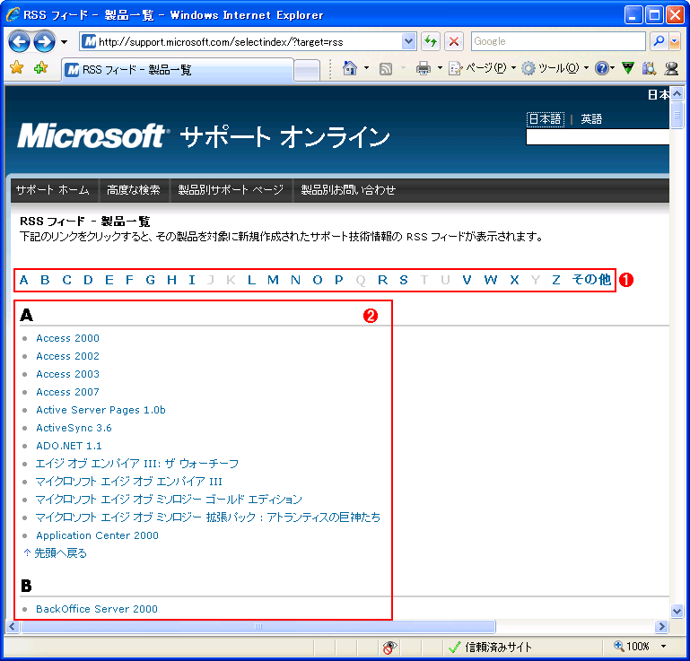Open the Access 2000 RSS feed link
The height and width of the screenshot is (661, 690).
(68, 338)
